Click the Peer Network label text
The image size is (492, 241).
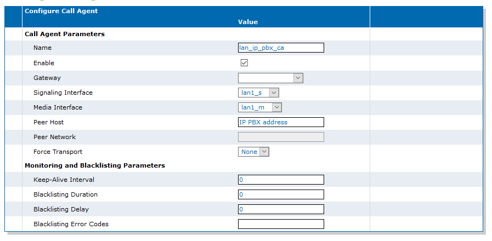(x=55, y=137)
